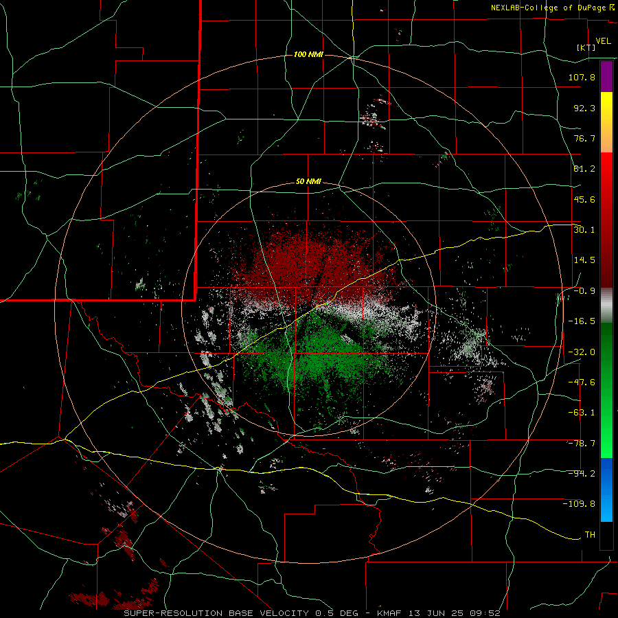Select the 76.7 velocity scale value
This screenshot has height=618, width=618.
tap(584, 138)
